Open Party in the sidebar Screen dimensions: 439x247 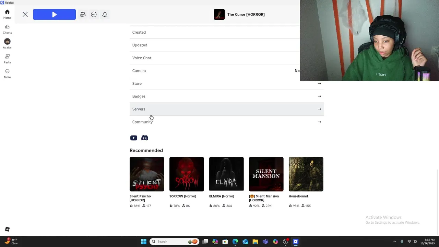7,59
